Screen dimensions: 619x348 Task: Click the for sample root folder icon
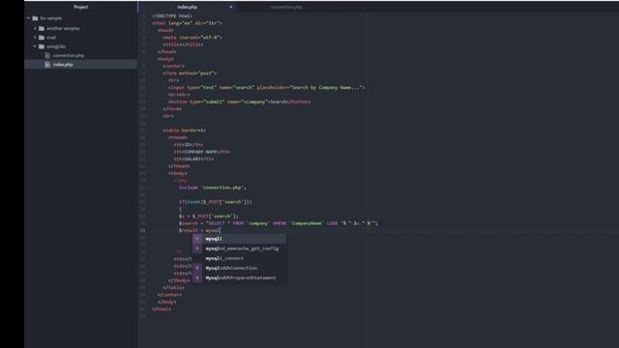[x=35, y=18]
